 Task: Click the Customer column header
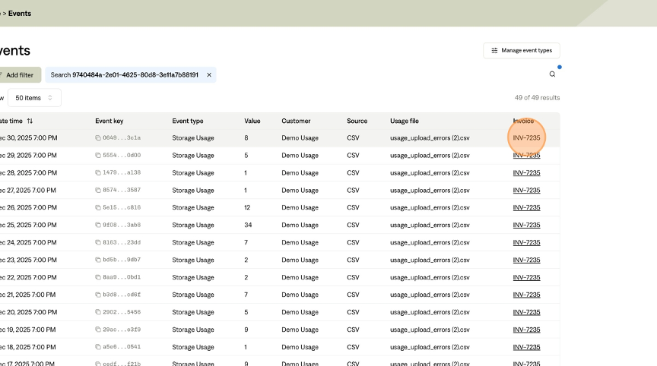tap(296, 121)
